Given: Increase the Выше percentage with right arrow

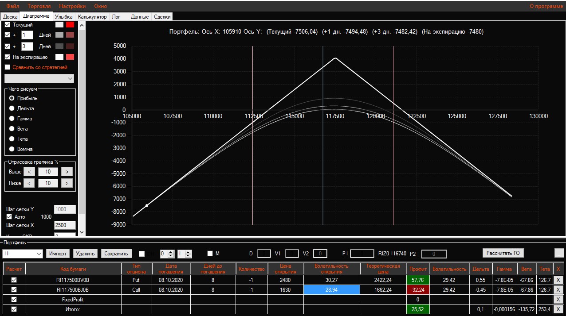Looking at the screenshot, I should coord(67,172).
